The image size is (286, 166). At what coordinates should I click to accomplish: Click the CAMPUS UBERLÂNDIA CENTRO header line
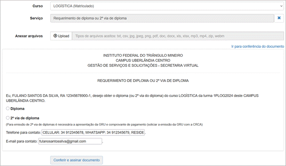coord(143,60)
